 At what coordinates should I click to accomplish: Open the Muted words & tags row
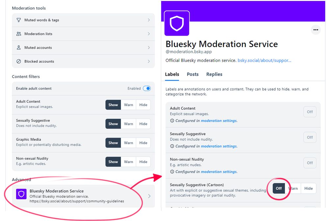point(83,20)
